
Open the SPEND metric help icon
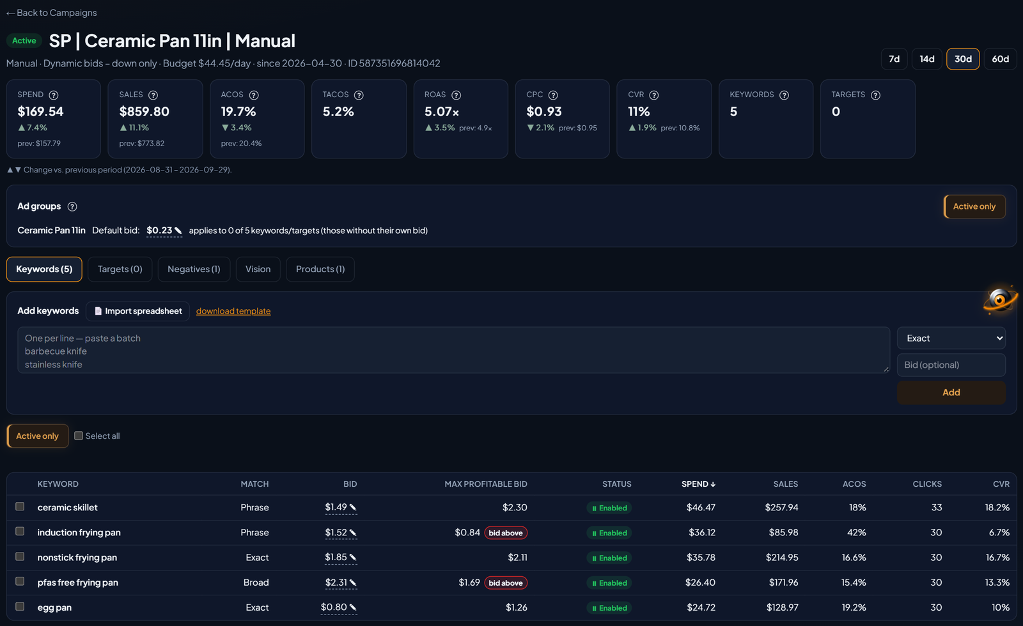click(x=54, y=95)
